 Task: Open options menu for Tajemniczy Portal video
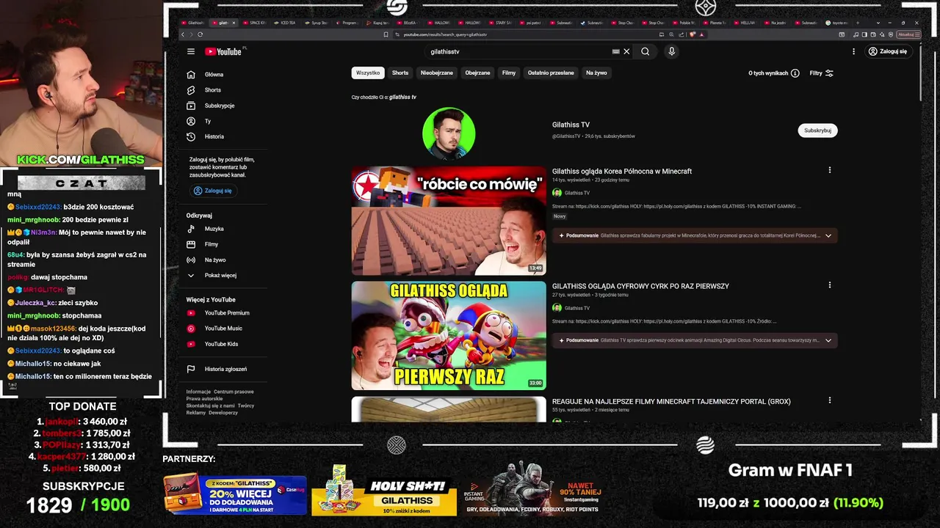[x=830, y=400]
